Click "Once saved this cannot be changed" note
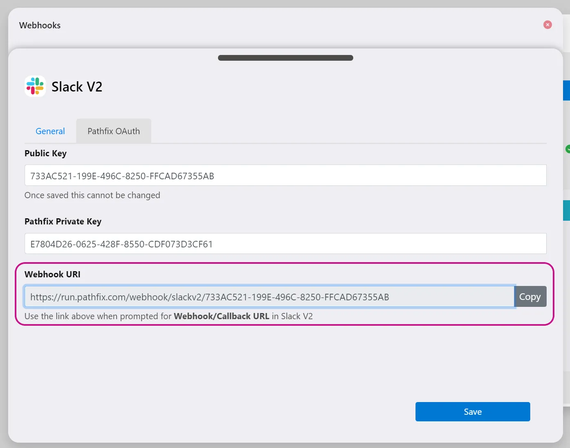 point(92,195)
